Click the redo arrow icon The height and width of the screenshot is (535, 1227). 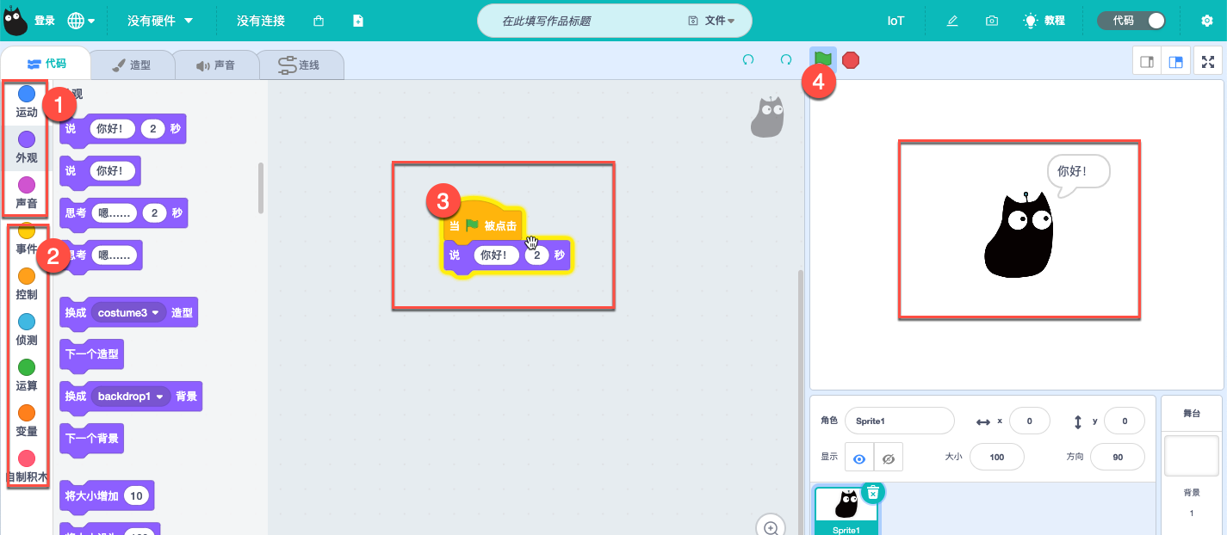(x=786, y=60)
